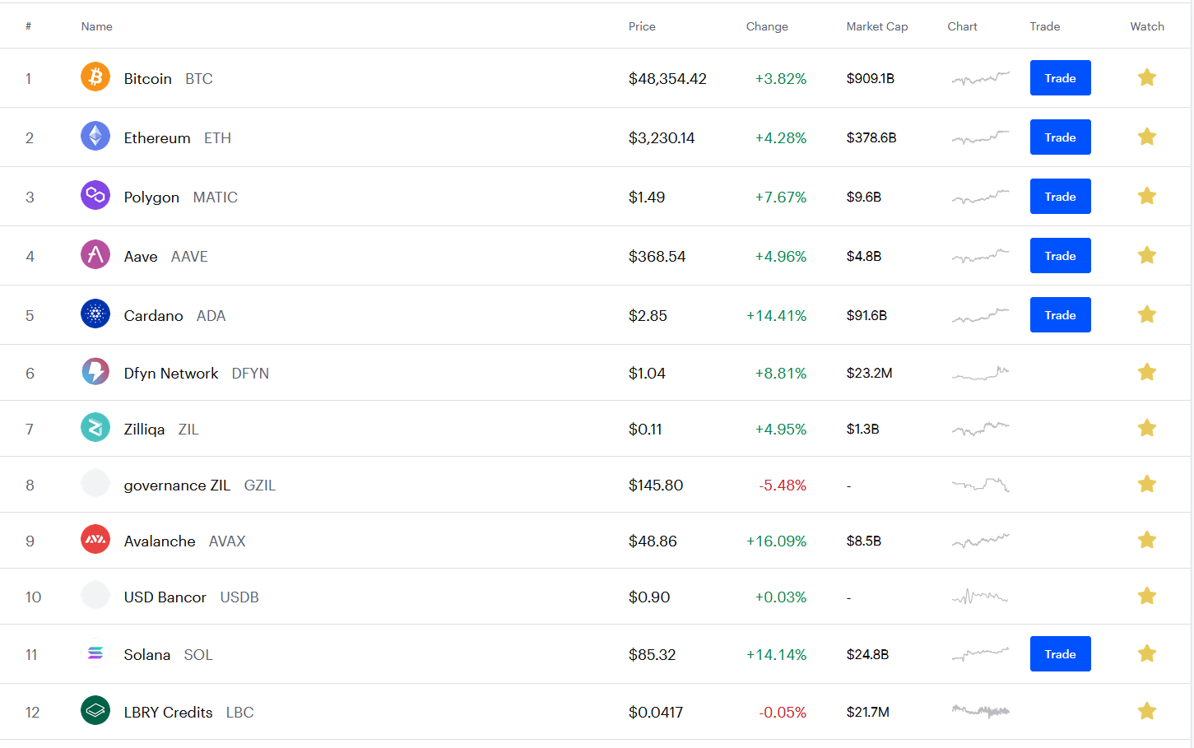Click the # rank column header
This screenshot has height=748, width=1194.
point(28,26)
